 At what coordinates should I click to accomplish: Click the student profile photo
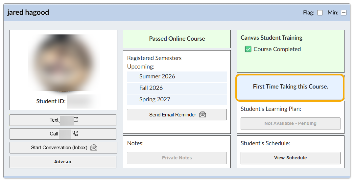[x=64, y=62]
